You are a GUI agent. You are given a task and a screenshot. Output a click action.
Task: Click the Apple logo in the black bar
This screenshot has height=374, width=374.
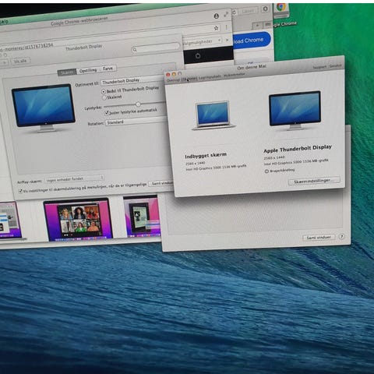(198, 56)
